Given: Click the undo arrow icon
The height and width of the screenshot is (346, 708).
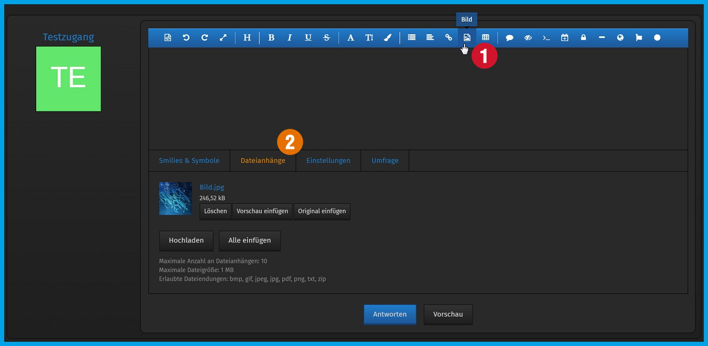Looking at the screenshot, I should pos(186,38).
